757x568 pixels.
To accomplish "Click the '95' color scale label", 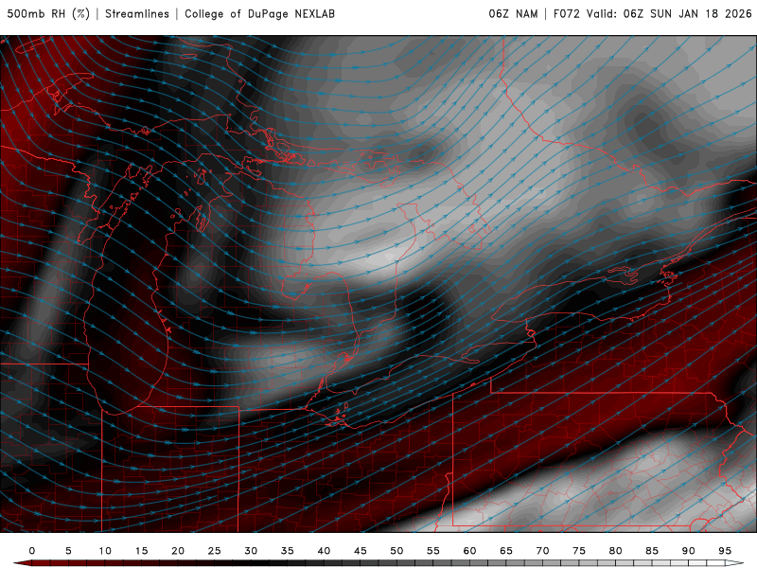I will [x=725, y=551].
